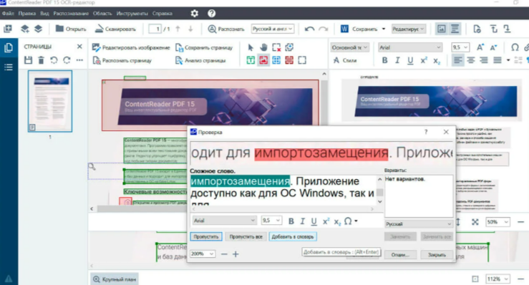The image size is (529, 285).
Task: Select the picture area tool icon
Action: (263, 60)
